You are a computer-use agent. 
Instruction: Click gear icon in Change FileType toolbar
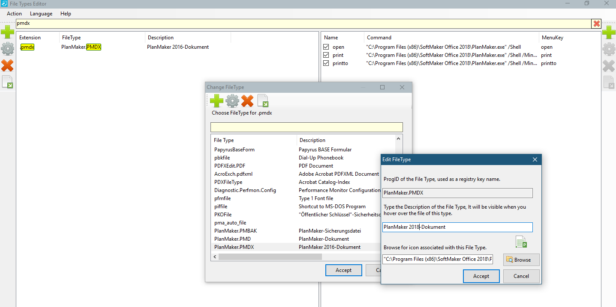click(x=232, y=101)
